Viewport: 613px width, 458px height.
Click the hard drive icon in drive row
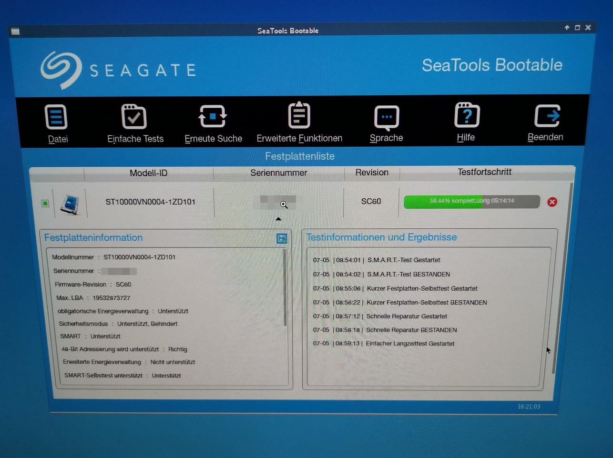(71, 204)
